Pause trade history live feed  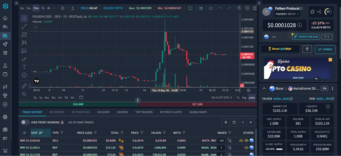226,123
